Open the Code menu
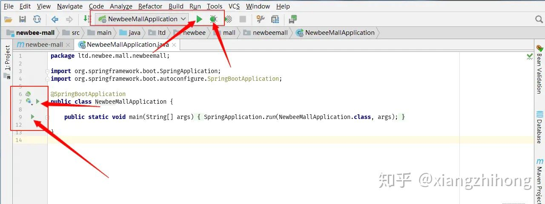This screenshot has width=545, height=204. point(96,6)
